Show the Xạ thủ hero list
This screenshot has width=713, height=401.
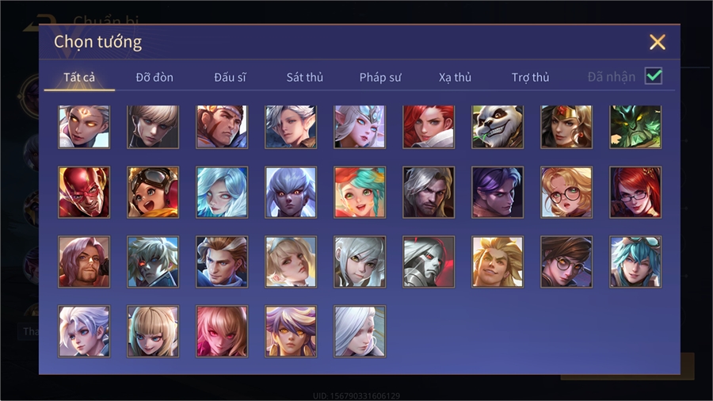456,78
